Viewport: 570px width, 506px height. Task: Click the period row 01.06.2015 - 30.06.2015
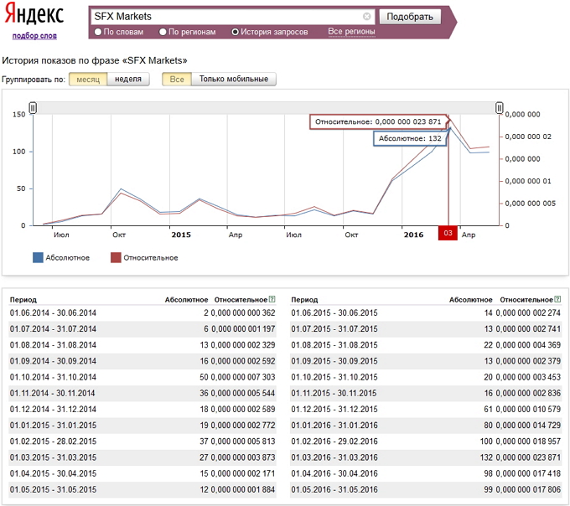(x=426, y=312)
